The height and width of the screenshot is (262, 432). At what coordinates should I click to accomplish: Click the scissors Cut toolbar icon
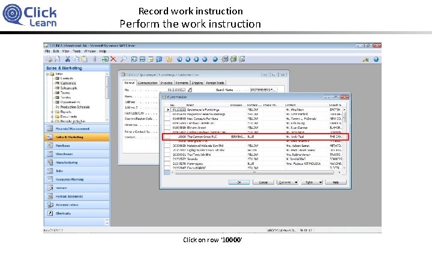tap(67, 59)
